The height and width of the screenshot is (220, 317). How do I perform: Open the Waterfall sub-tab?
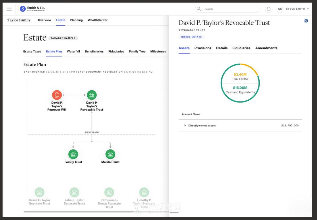click(x=73, y=51)
